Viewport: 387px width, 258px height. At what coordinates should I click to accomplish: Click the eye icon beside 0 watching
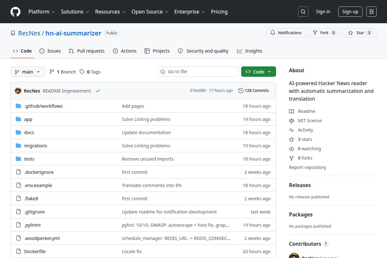[x=292, y=149]
